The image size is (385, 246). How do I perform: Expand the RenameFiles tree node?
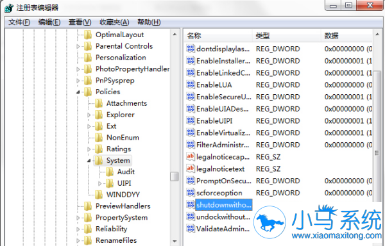(x=78, y=241)
